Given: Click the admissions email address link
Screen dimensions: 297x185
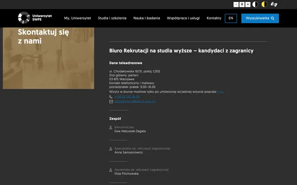Looking at the screenshot, I should 135,101.
